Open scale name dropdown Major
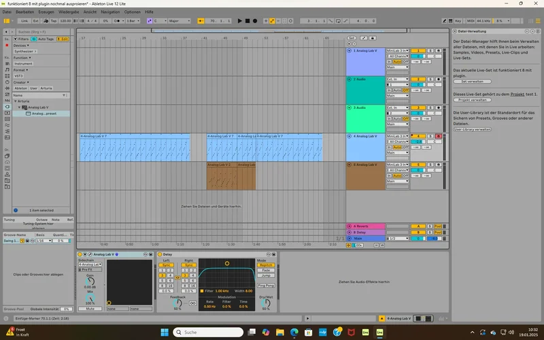Image resolution: width=544 pixels, height=340 pixels. click(180, 21)
